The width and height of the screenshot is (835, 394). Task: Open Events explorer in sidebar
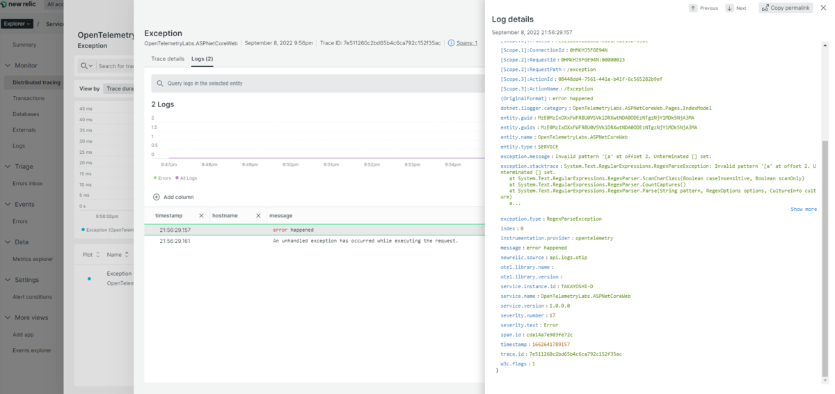[x=32, y=351]
